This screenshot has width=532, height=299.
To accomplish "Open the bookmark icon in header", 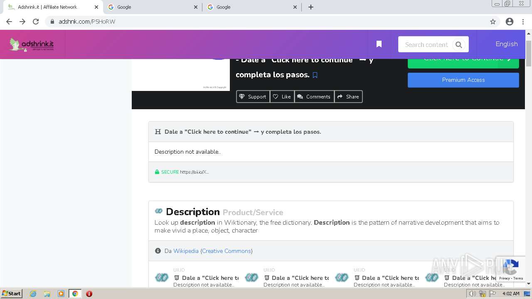I will [x=379, y=44].
